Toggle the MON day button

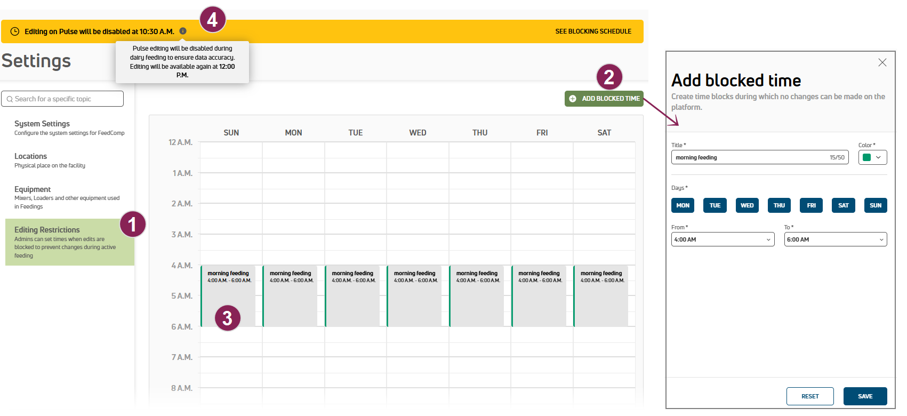click(683, 205)
